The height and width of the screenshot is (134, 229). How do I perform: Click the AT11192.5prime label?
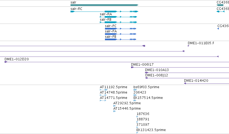tap(114, 87)
